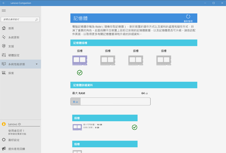Click the 搜尋此應用程式 search field
226x153 pixels.
coord(18,20)
